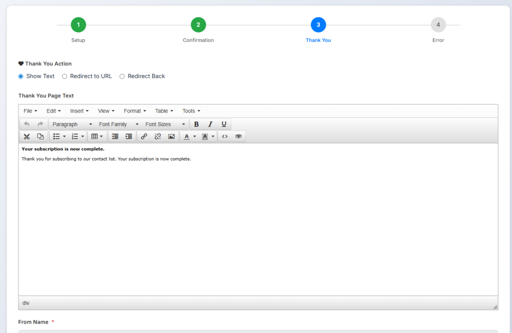
Task: Click the Bold formatting icon
Action: [196, 124]
